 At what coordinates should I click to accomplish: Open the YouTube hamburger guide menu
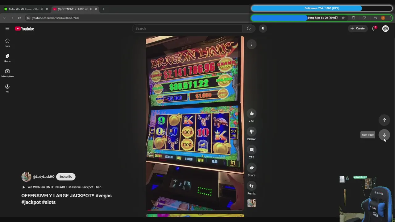click(x=7, y=28)
